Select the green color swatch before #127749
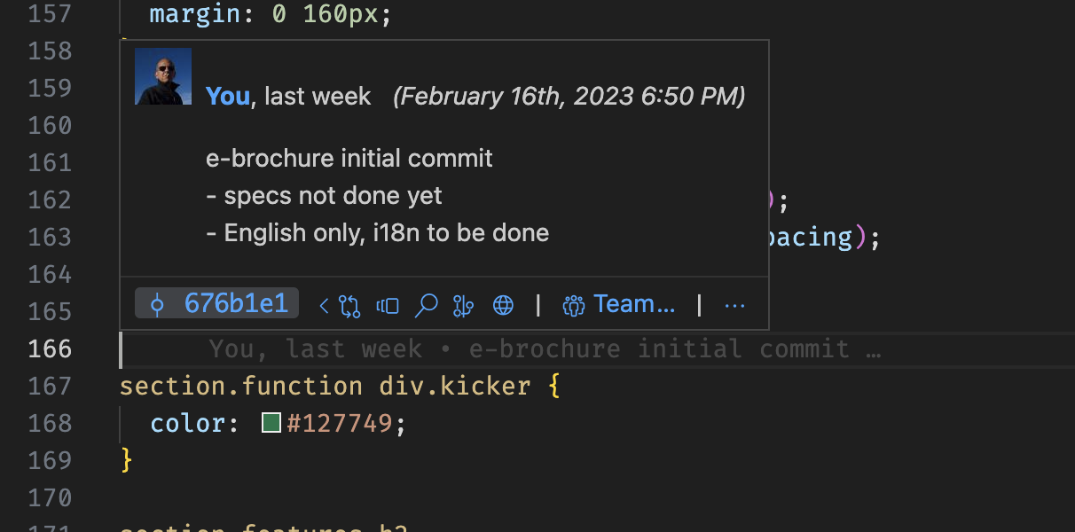 (x=271, y=423)
